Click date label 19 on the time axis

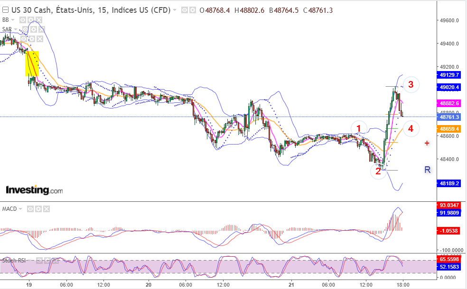pos(29,285)
